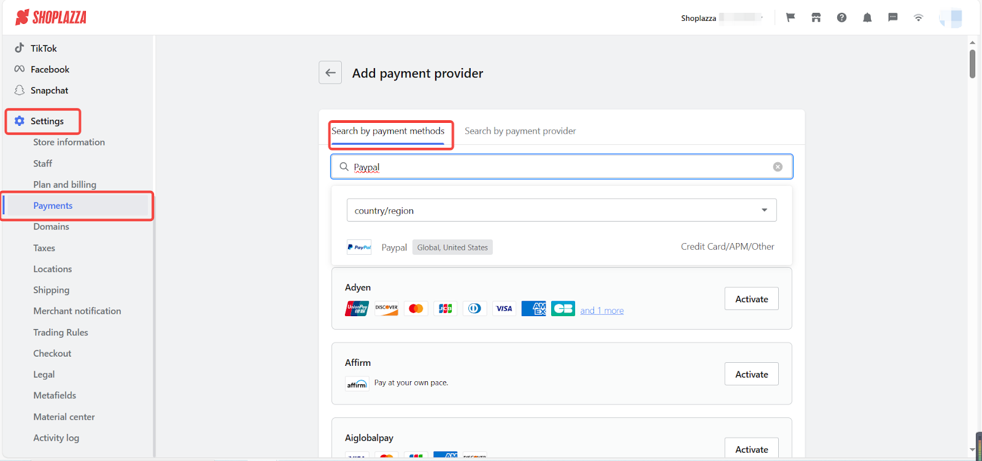
Task: Click the UnionPay card icon under Adyen
Action: pos(357,308)
